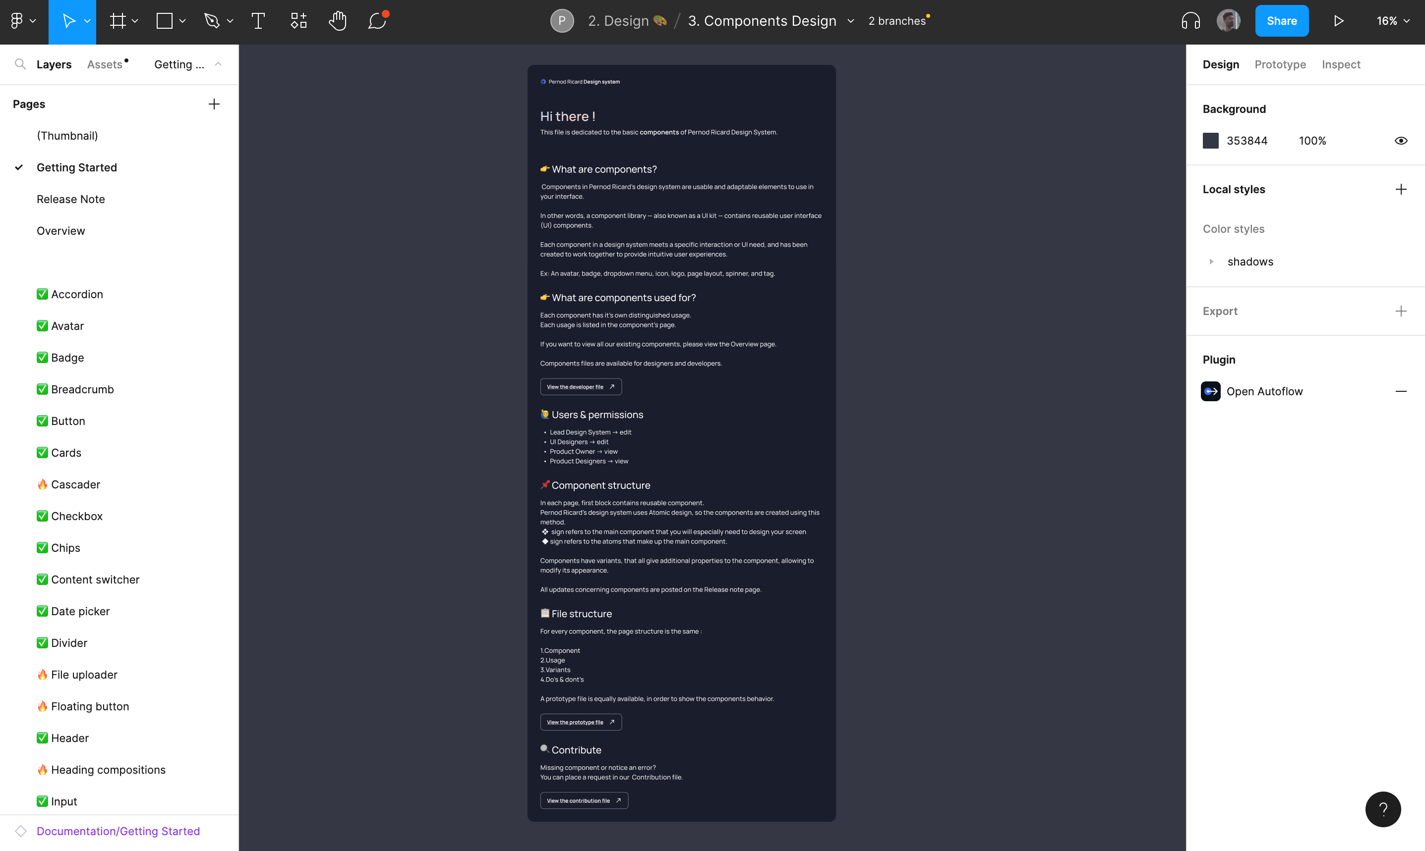Select the Hand tool
The height and width of the screenshot is (851, 1425).
tap(338, 21)
